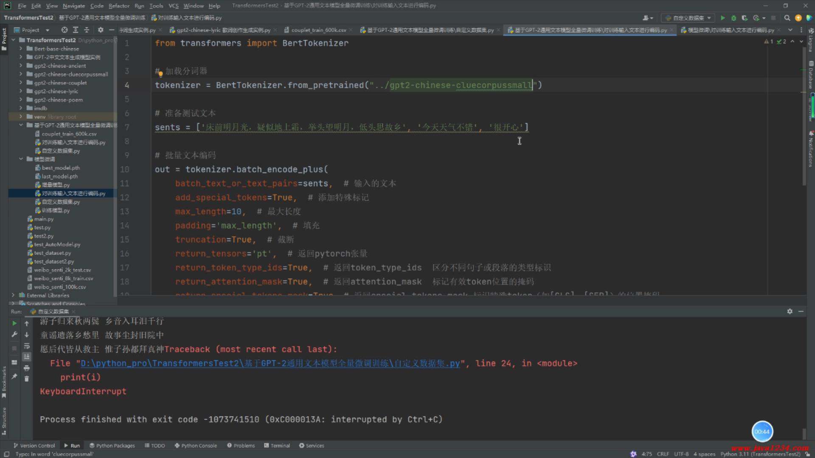815x458 pixels.
Task: Toggle scroll to end in console
Action: click(x=26, y=357)
